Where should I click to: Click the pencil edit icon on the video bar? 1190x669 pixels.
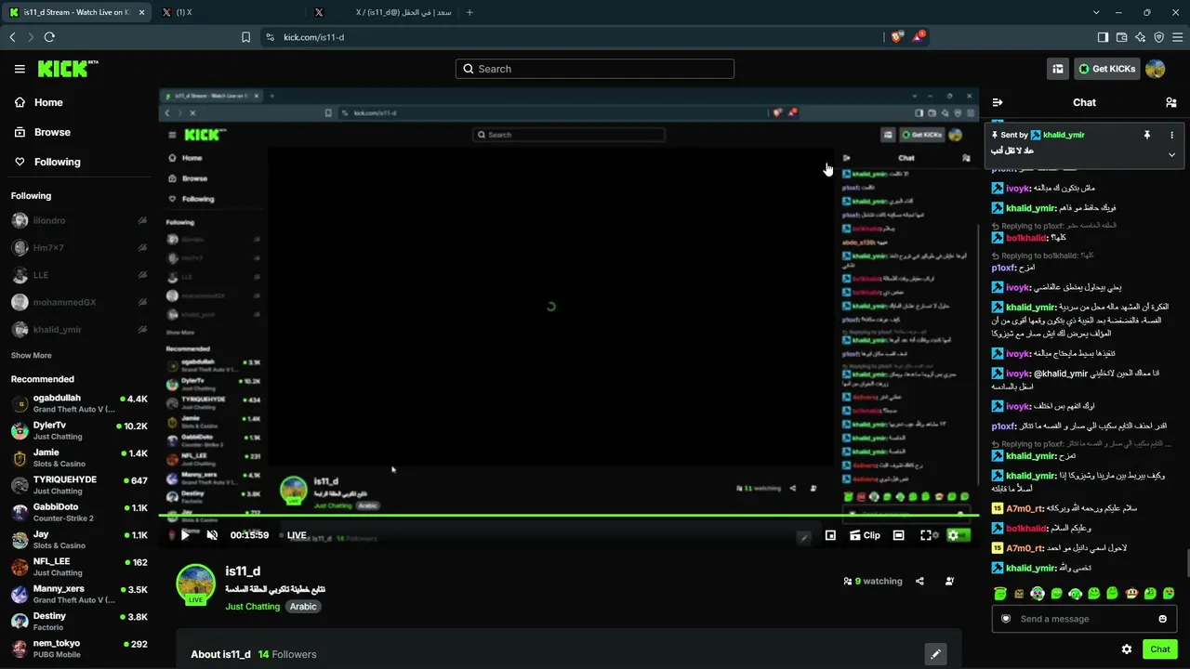point(804,536)
